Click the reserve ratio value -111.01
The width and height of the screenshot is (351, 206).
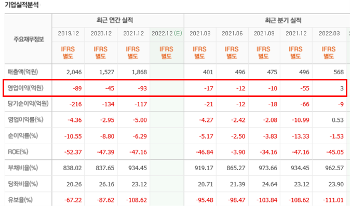click(333, 200)
